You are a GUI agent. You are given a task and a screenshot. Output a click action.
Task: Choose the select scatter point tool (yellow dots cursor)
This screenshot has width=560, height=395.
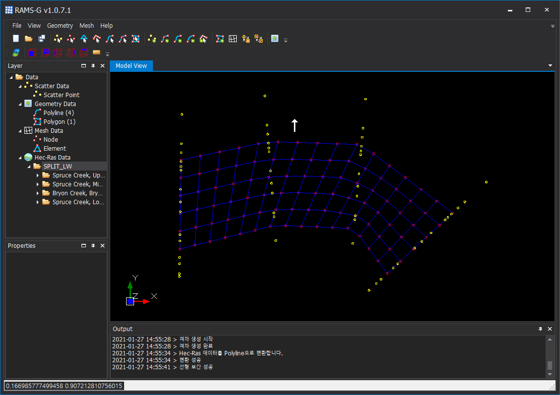(58, 39)
